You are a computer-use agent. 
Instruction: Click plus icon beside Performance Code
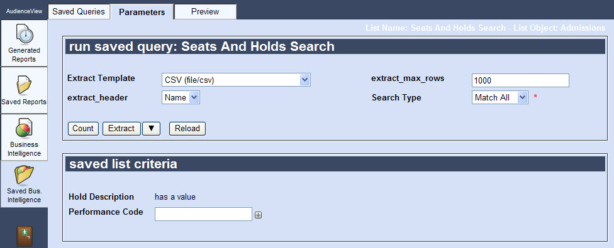258,215
